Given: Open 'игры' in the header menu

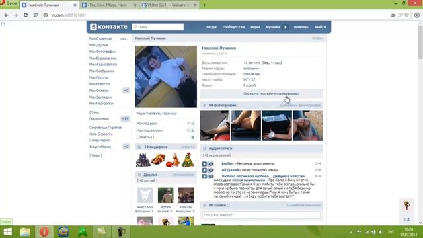Looking at the screenshot, I should point(255,27).
